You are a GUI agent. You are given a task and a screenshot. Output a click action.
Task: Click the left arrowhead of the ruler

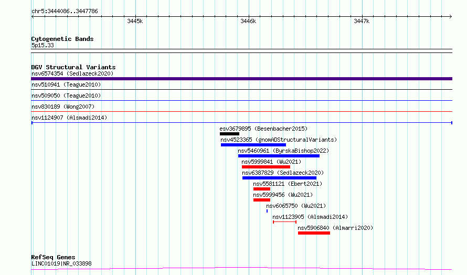click(x=33, y=16)
